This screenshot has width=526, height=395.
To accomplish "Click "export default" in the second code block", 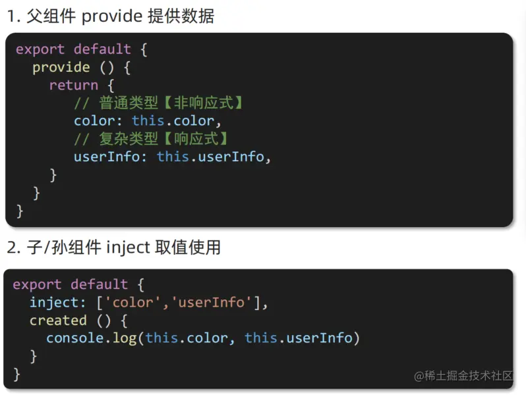I will tap(71, 284).
